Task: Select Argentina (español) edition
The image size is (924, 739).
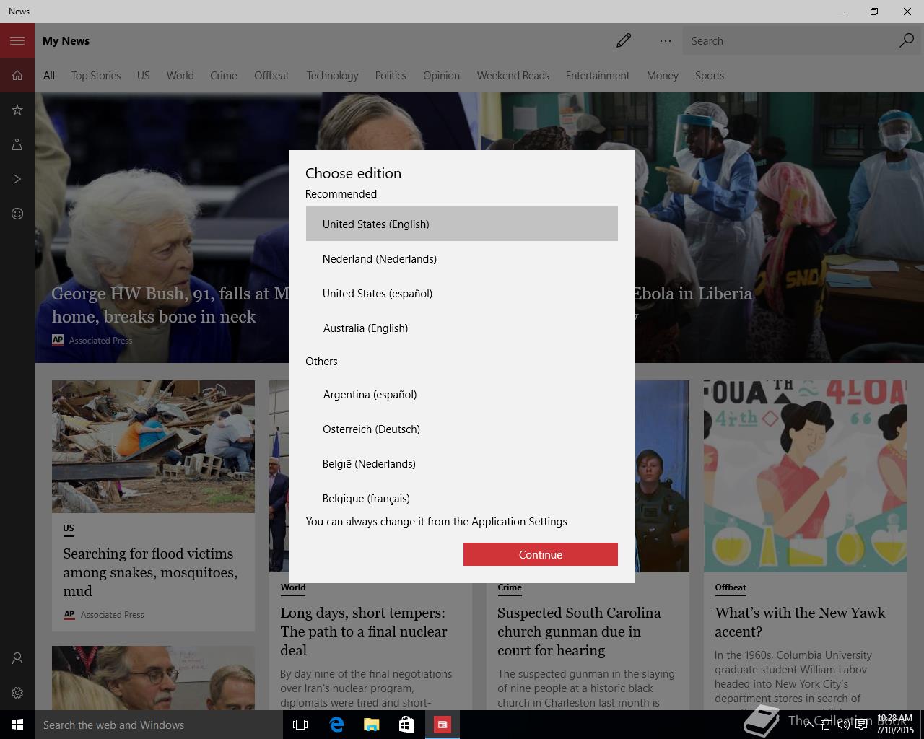Action: (x=462, y=394)
